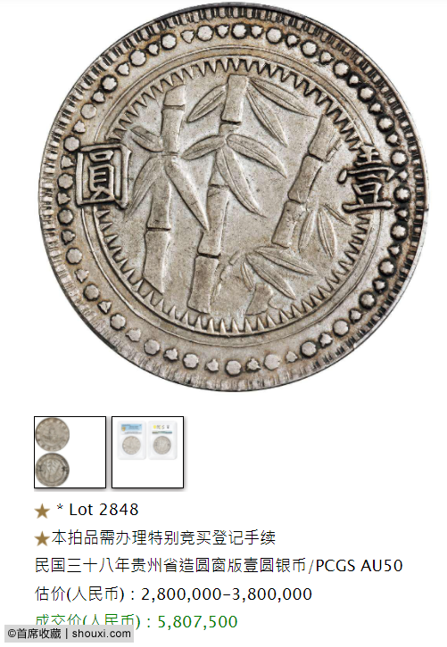This screenshot has width=447, height=647.
Task: Click the green sold price 5,807,500
Action: (197, 622)
